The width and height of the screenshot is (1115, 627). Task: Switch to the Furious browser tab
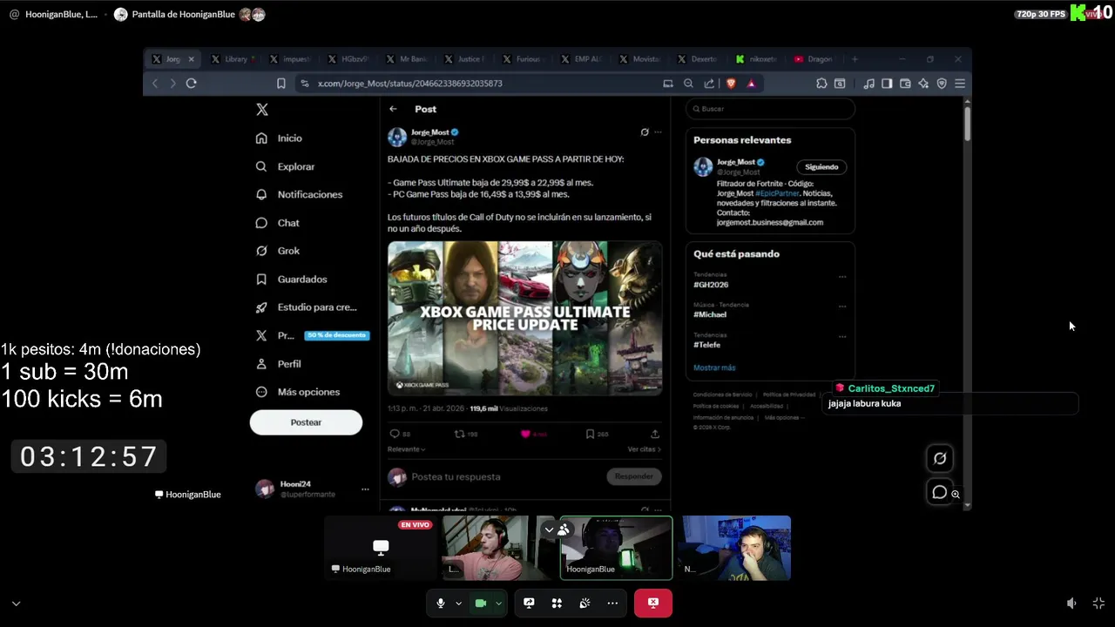(x=525, y=59)
